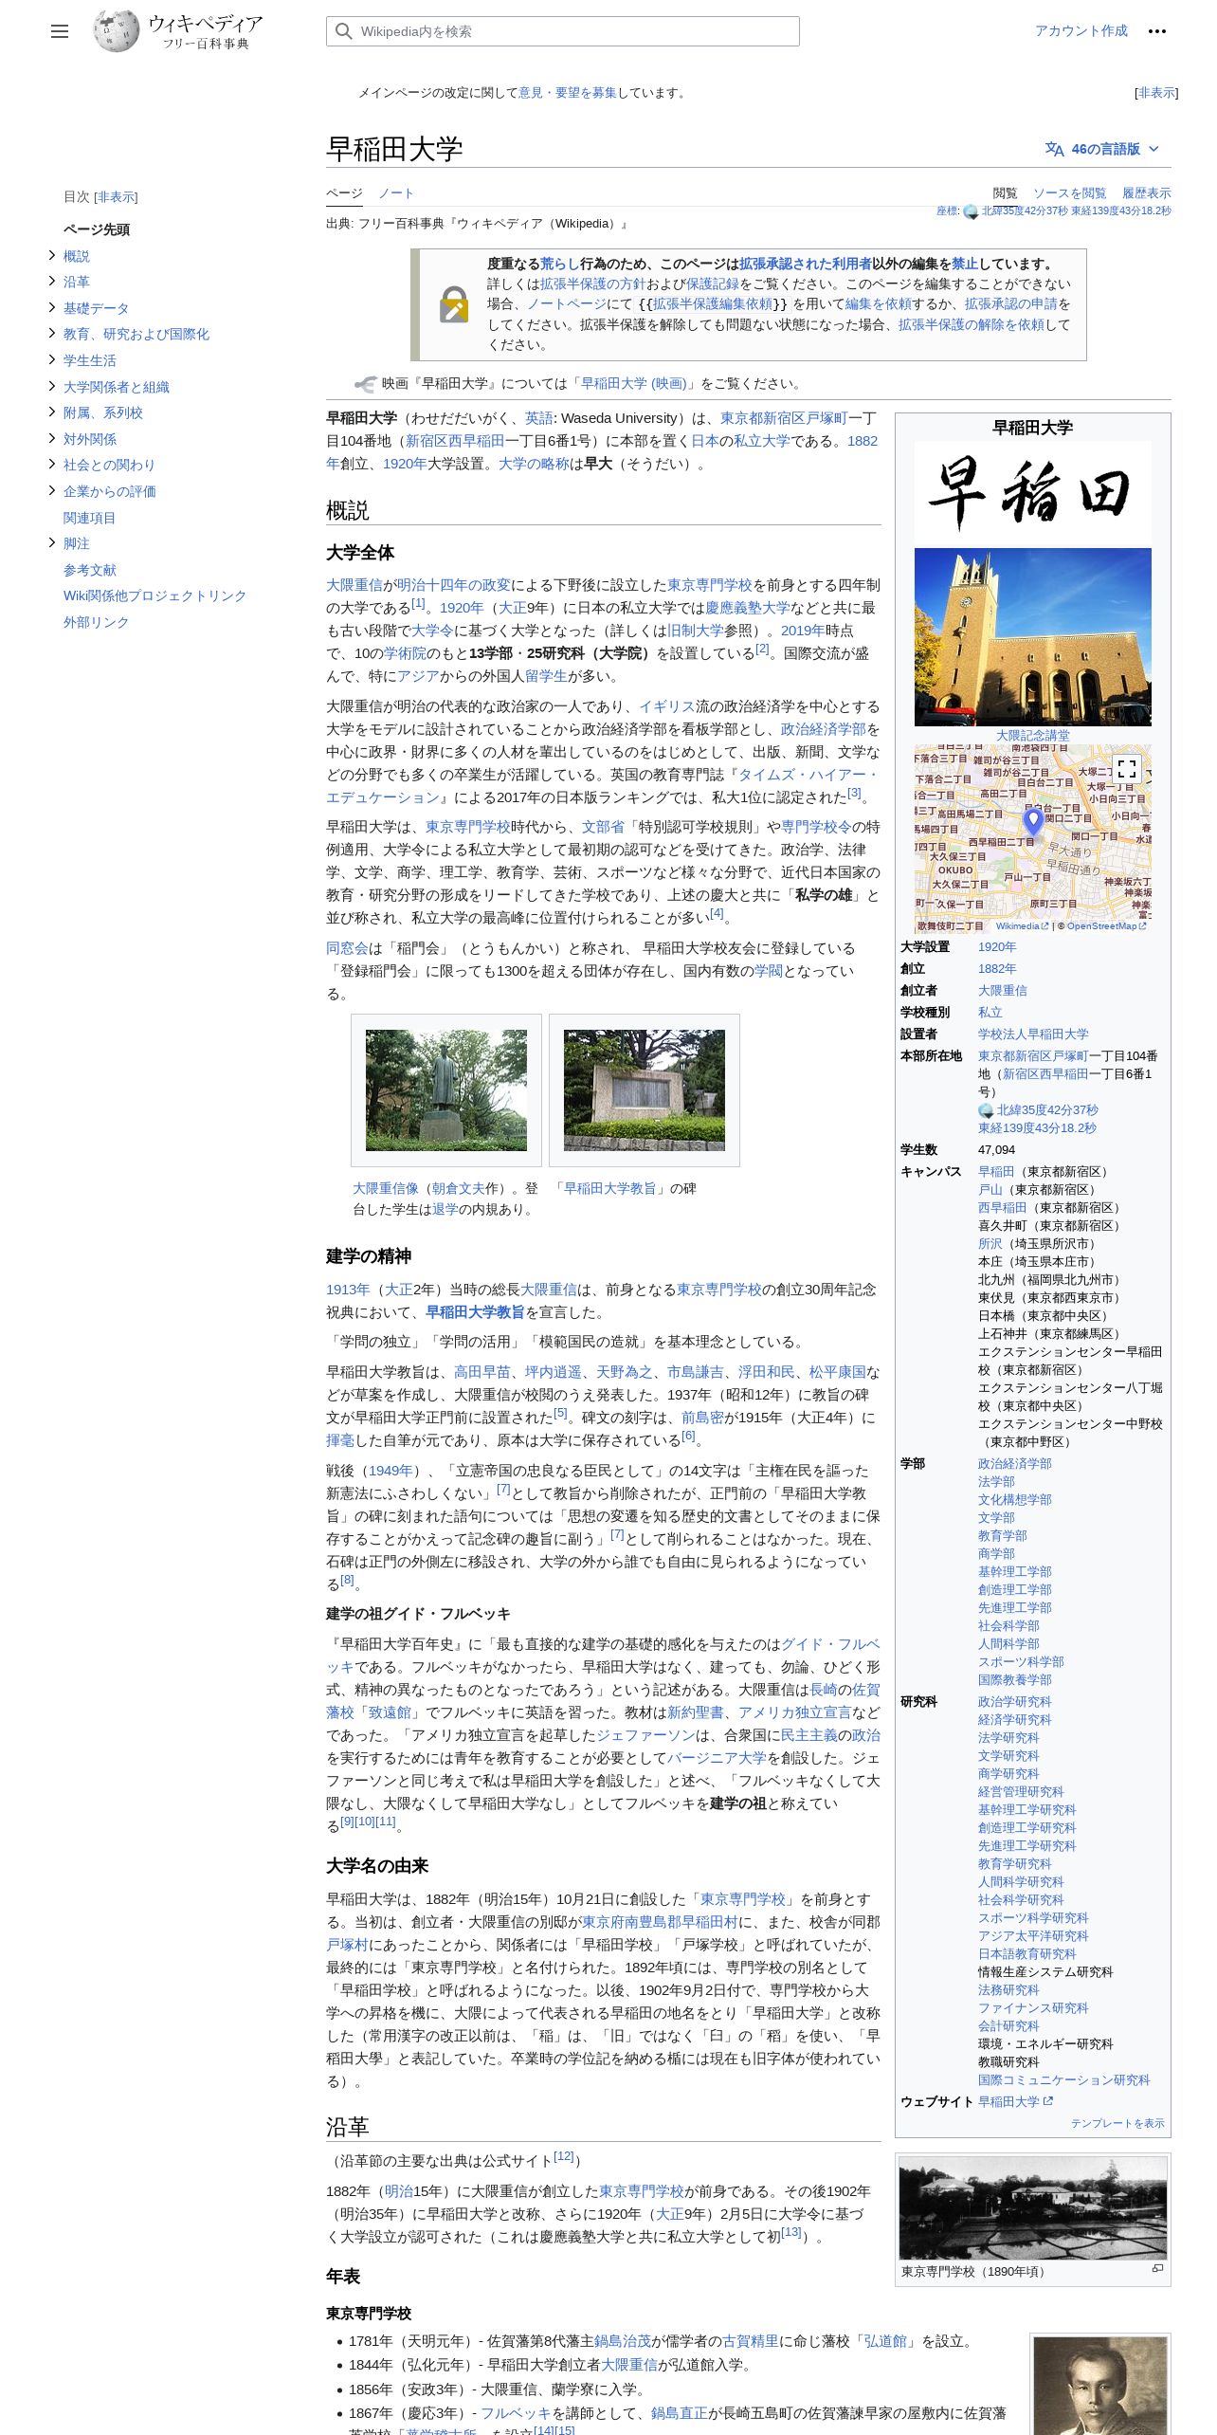Image resolution: width=1217 pixels, height=2435 pixels.
Task: Open the 早稲田大学 external website link
Action: pos(1015,2101)
